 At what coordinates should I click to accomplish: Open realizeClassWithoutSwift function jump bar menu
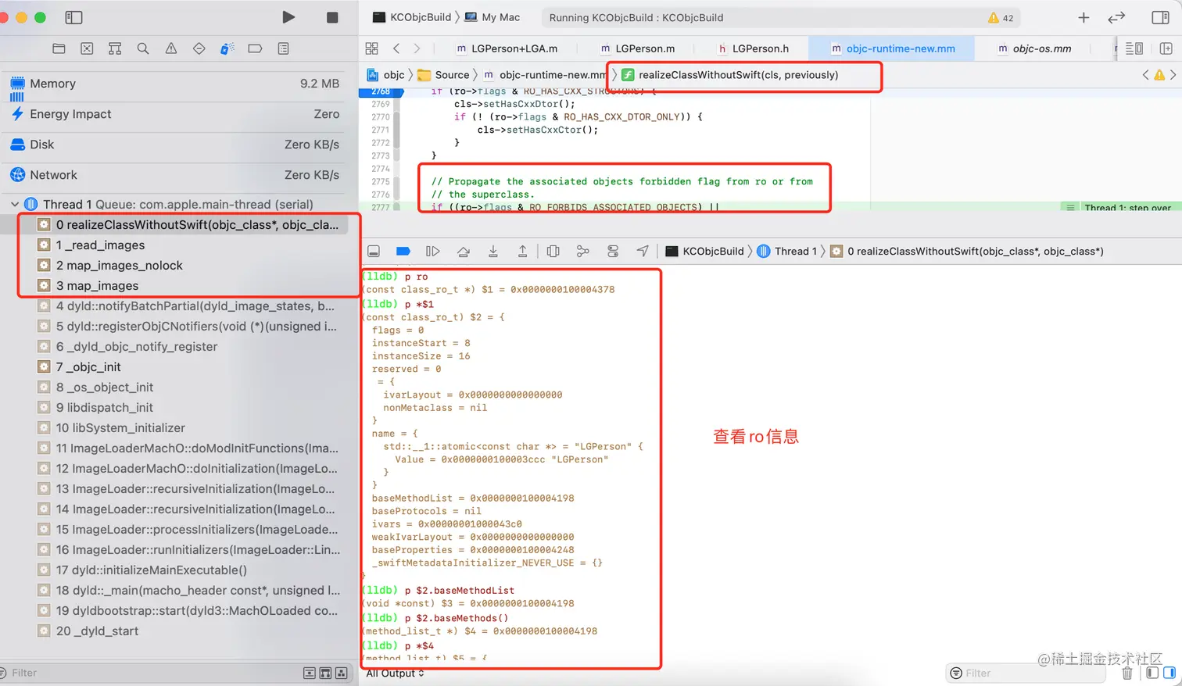(730, 75)
